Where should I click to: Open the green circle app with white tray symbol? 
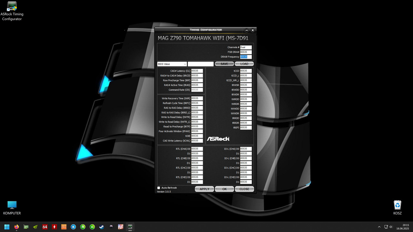point(83,227)
